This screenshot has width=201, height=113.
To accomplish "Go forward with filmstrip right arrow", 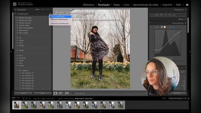I will coord(30,98).
